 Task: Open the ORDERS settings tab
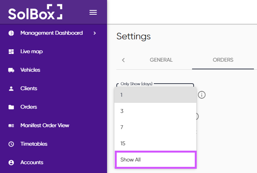(223, 60)
